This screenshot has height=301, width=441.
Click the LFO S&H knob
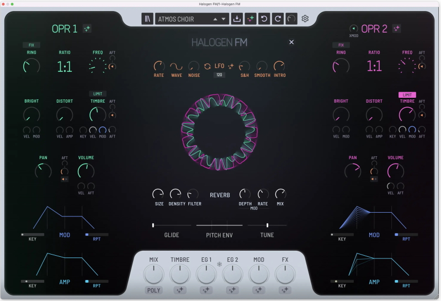point(244,66)
